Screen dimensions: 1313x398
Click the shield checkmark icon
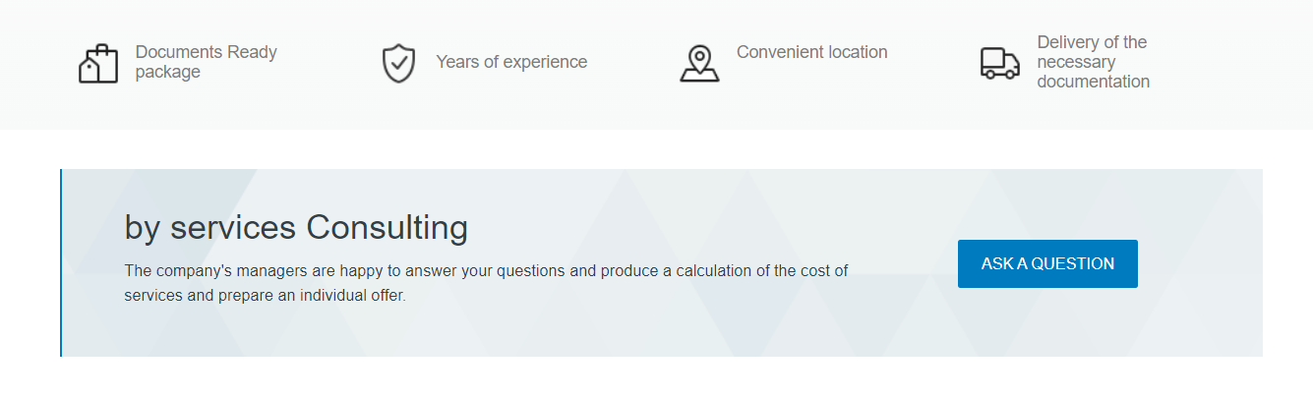pyautogui.click(x=398, y=63)
